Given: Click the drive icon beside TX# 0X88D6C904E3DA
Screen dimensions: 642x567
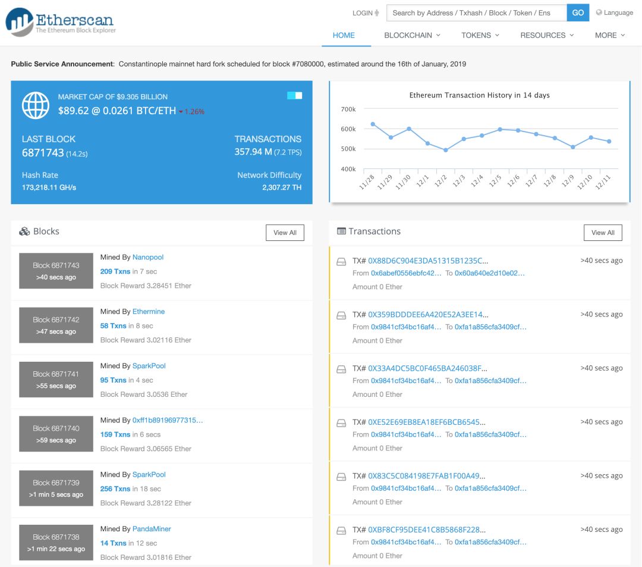Looking at the screenshot, I should point(341,262).
